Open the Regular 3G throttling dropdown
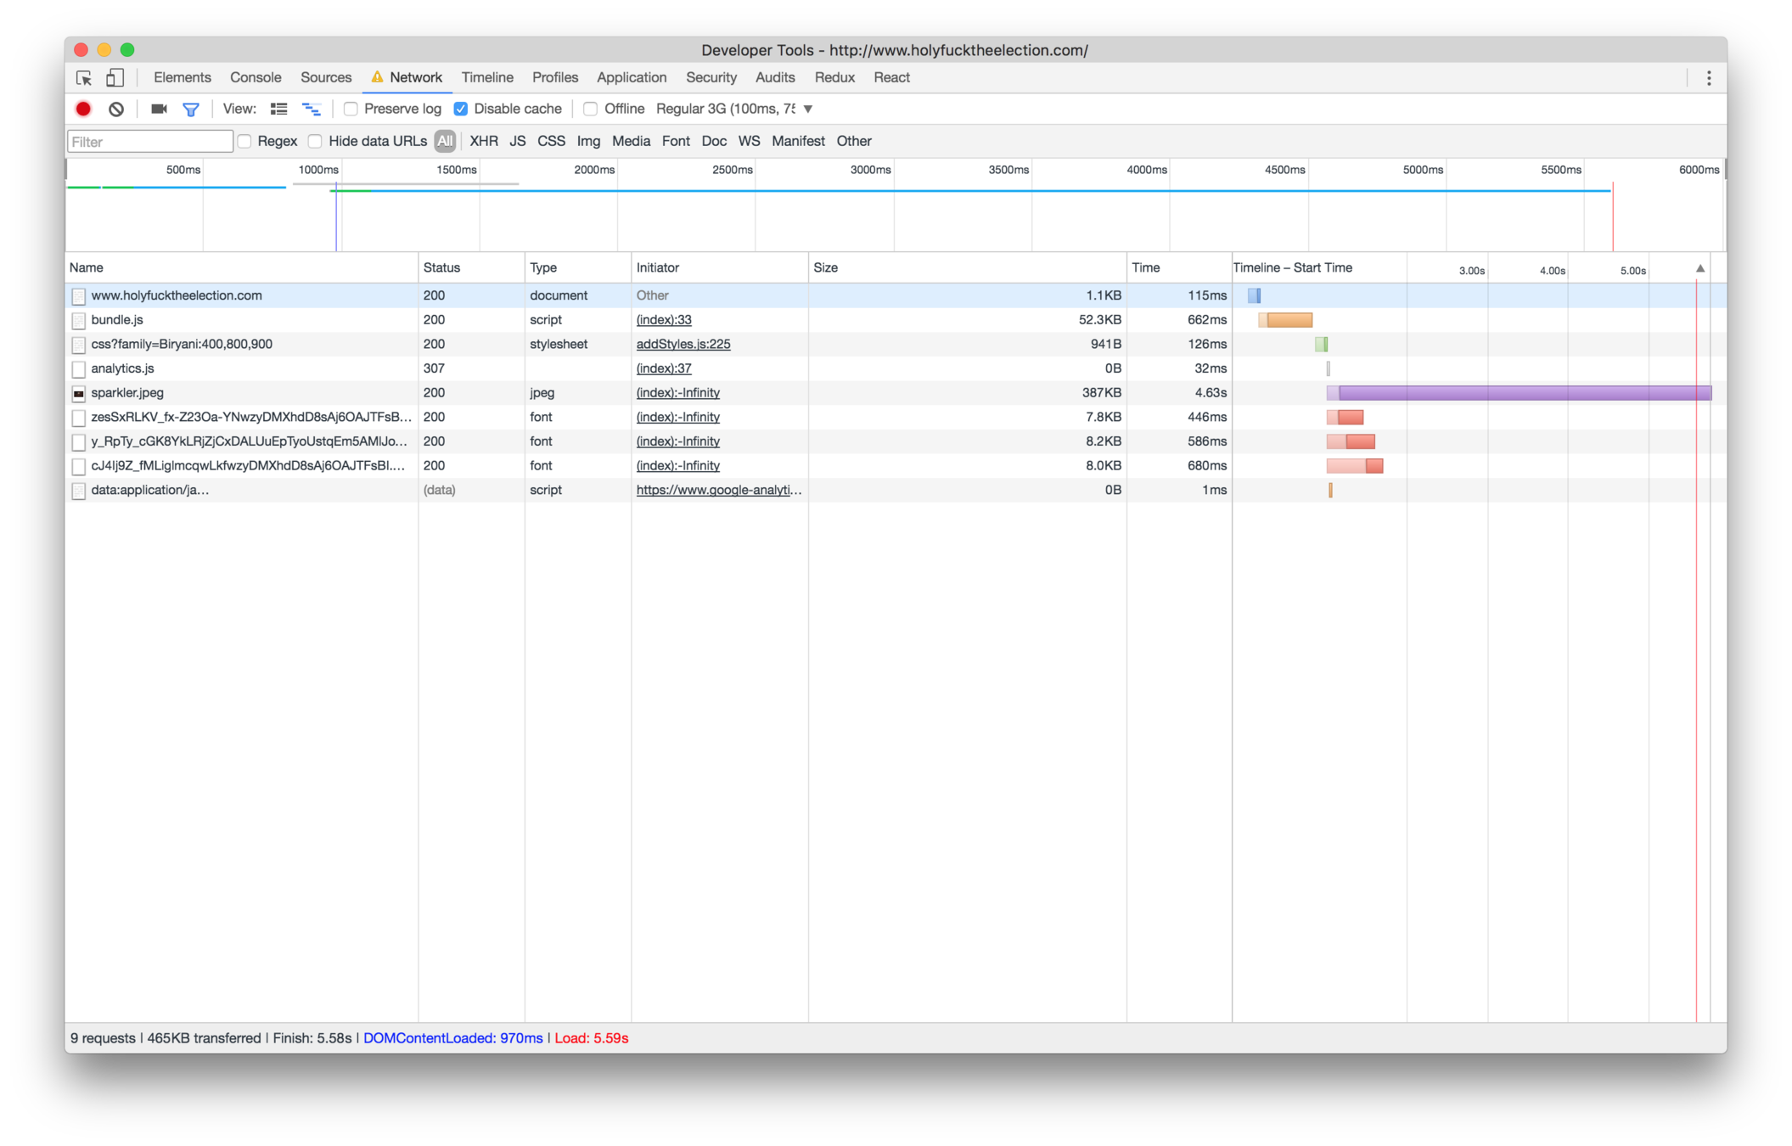Viewport: 1792px width, 1146px height. click(x=808, y=109)
